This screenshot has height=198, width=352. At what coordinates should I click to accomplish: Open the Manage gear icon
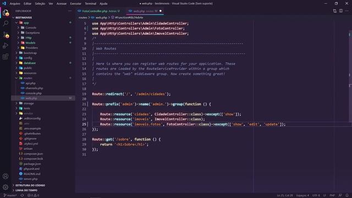[x=5, y=187]
